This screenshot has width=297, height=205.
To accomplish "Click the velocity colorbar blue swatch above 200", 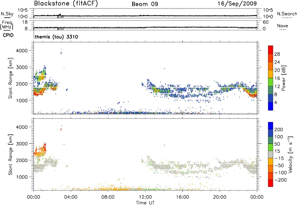I will click(x=271, y=126).
